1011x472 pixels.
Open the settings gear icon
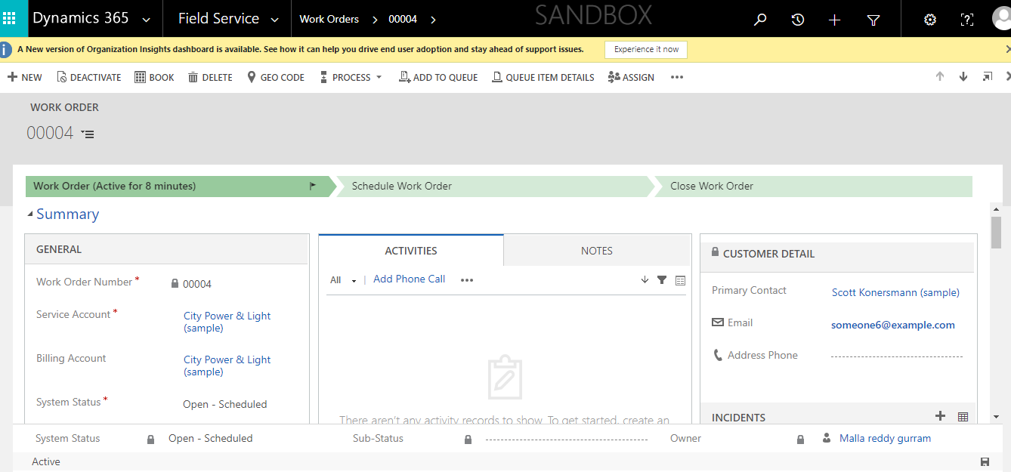(x=930, y=20)
